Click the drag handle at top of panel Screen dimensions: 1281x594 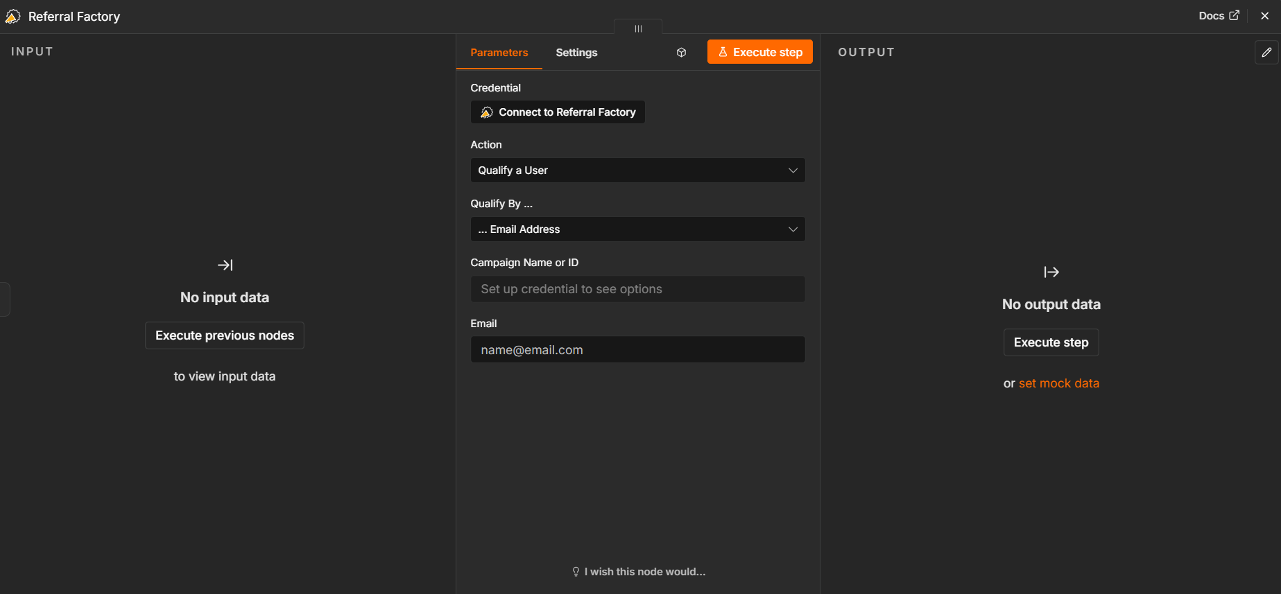638,28
